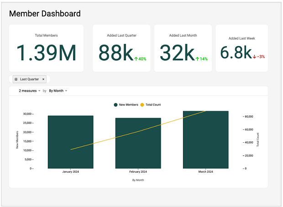Click the green up arrow beside 32k
Viewport: 283px width, 207px height.
tap(197, 59)
